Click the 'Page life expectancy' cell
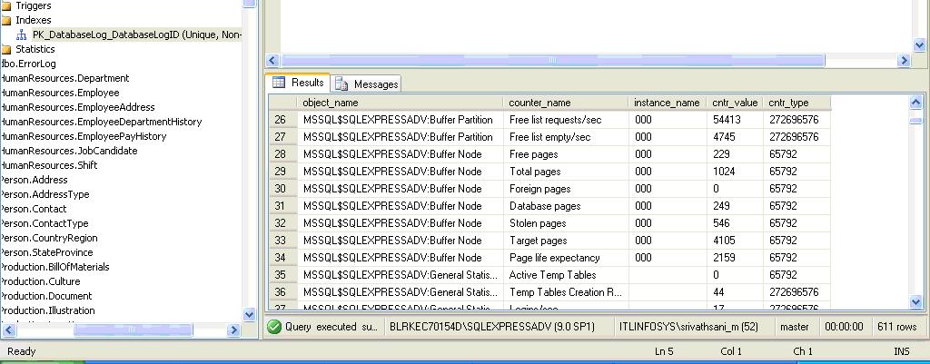 567,258
